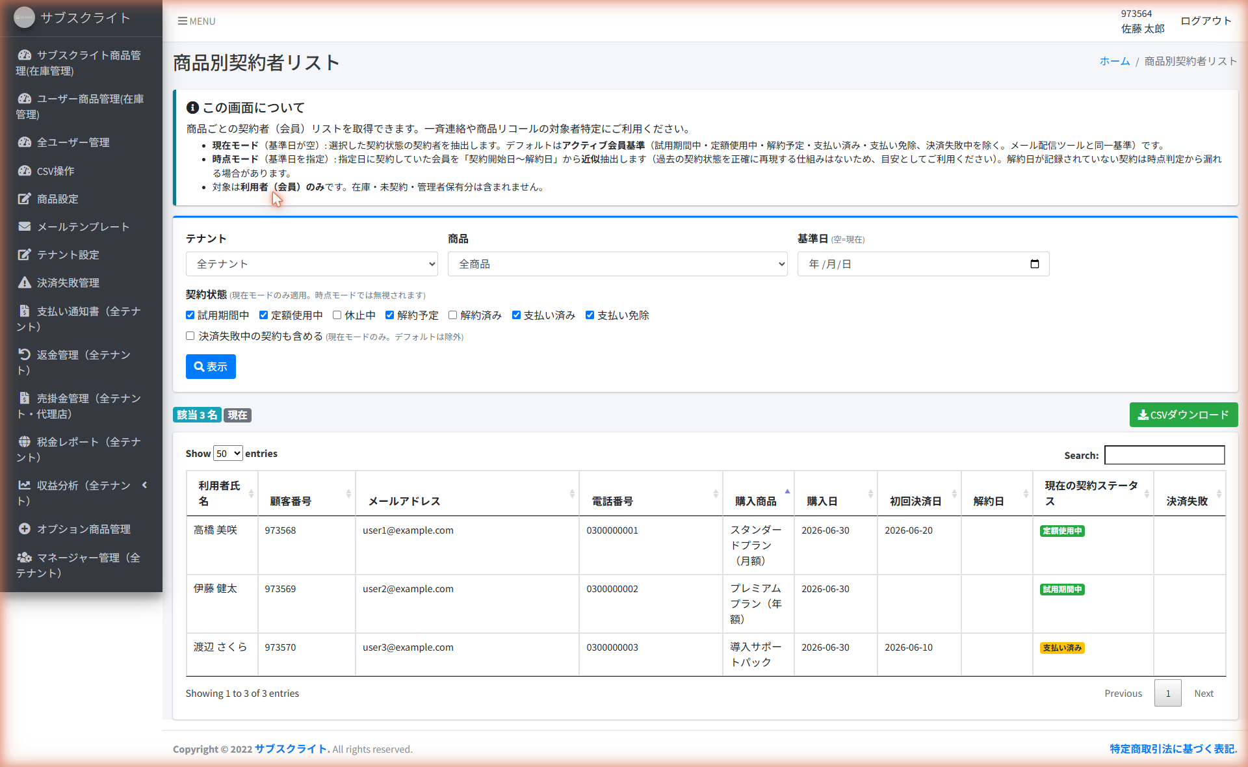Sort by メールアドレス column

coord(467,493)
